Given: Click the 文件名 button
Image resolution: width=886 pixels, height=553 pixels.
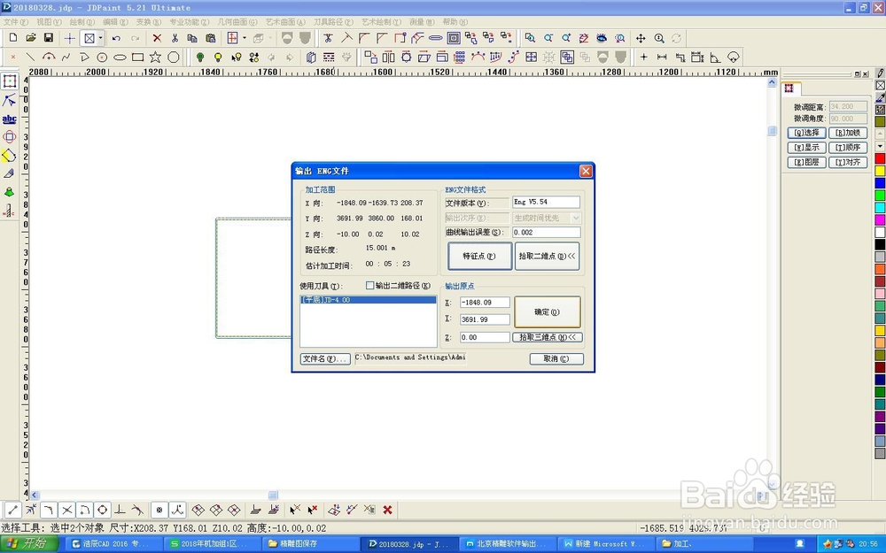Looking at the screenshot, I should click(x=325, y=359).
